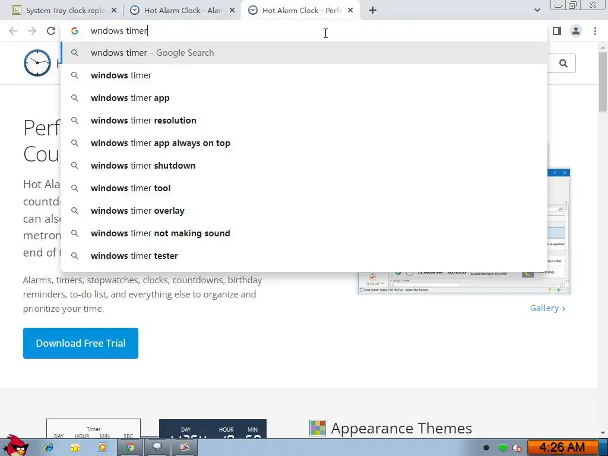The image size is (608, 456).
Task: Click the black dot tray icon
Action: (x=486, y=448)
